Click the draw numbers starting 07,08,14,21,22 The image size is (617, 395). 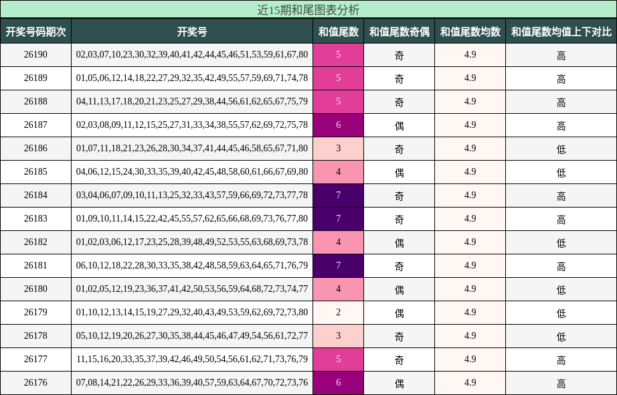point(192,382)
